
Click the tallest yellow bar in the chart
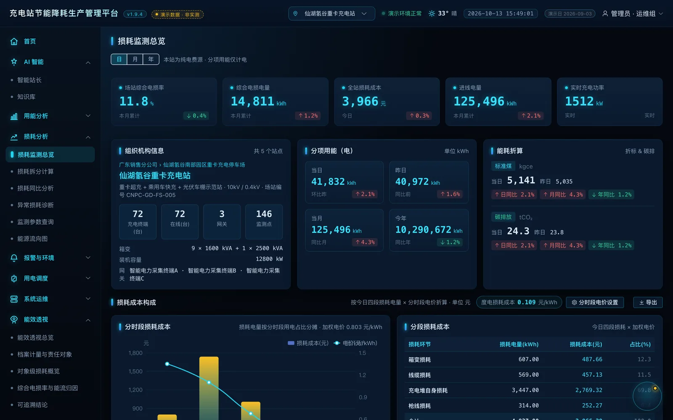tap(209, 388)
